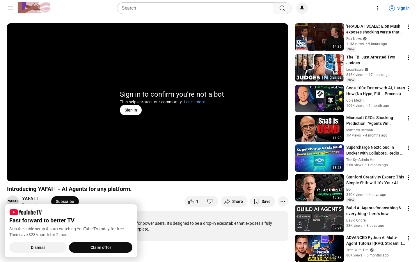The width and height of the screenshot is (419, 262).
Task: Open ADVANCED Python AI Multi-Agent Tutorial title
Action: coord(375,240)
